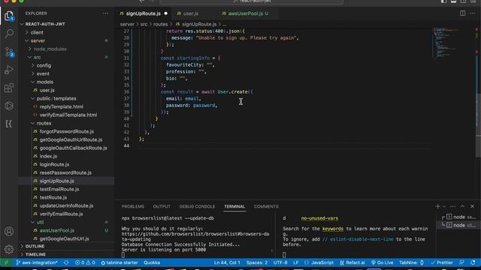Open the Explorer view in activity bar

(9, 16)
